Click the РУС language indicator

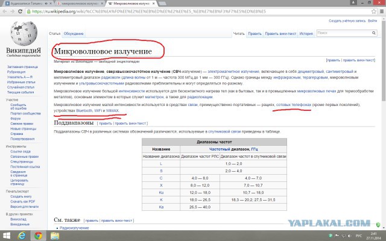point(359,236)
